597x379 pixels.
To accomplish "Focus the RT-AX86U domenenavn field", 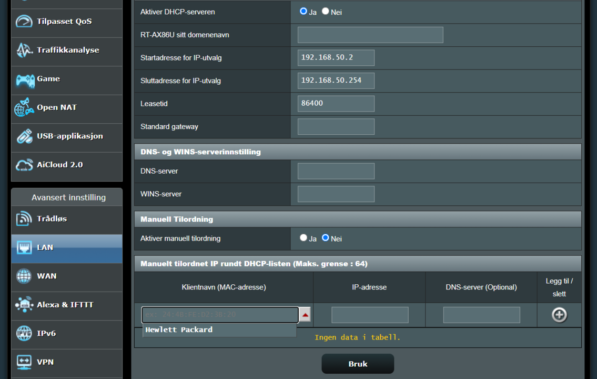I will point(370,35).
